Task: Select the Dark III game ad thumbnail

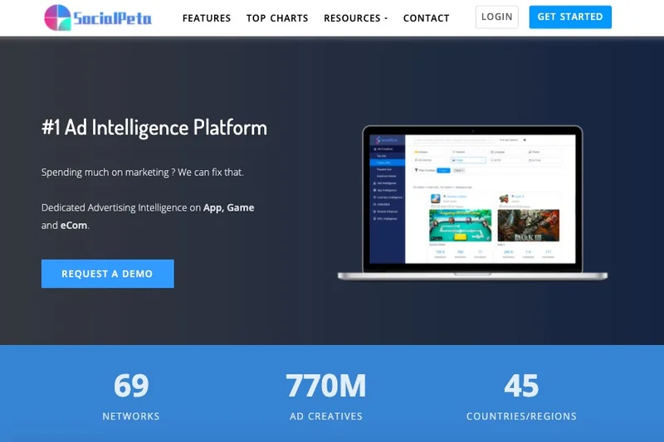Action: pos(528,225)
